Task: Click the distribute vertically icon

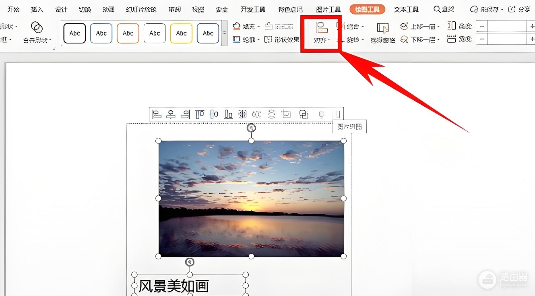Action: [x=271, y=114]
